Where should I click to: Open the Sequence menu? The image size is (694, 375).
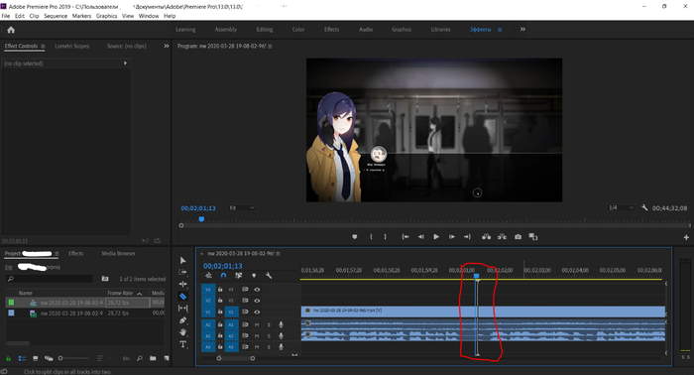tap(56, 16)
